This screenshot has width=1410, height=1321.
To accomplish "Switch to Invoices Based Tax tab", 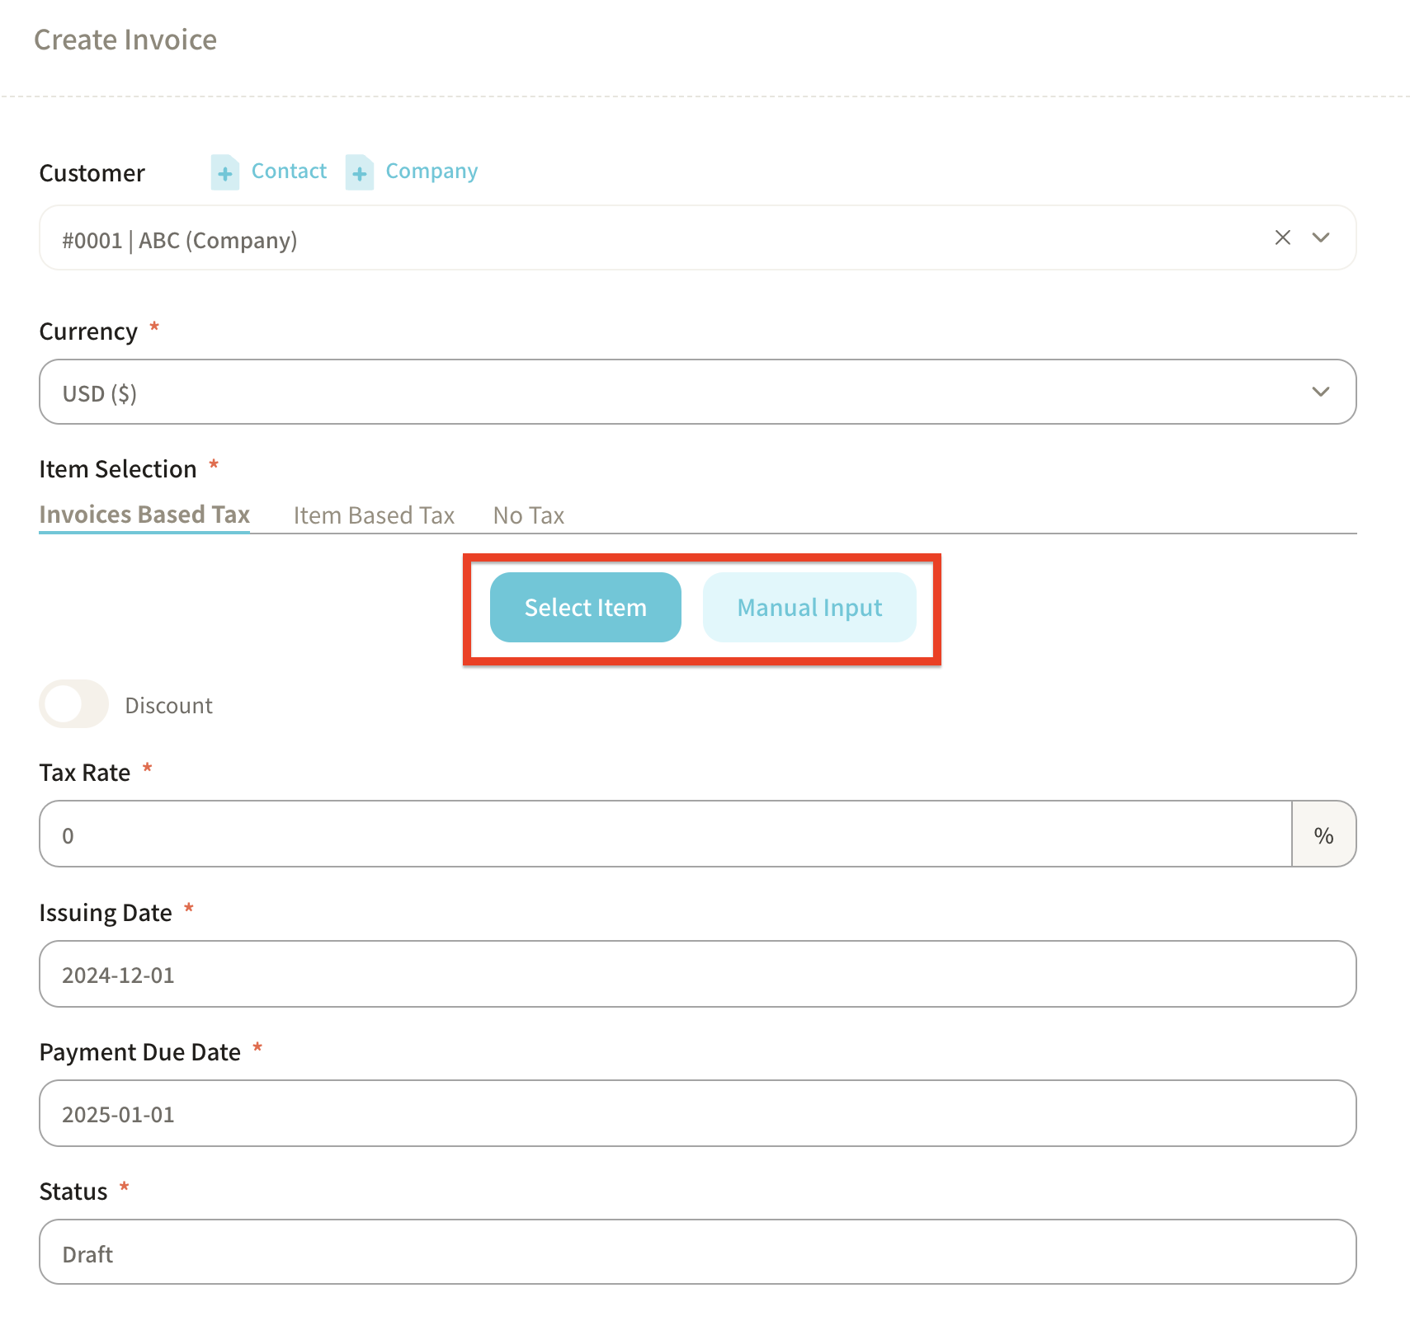I will pos(144,515).
